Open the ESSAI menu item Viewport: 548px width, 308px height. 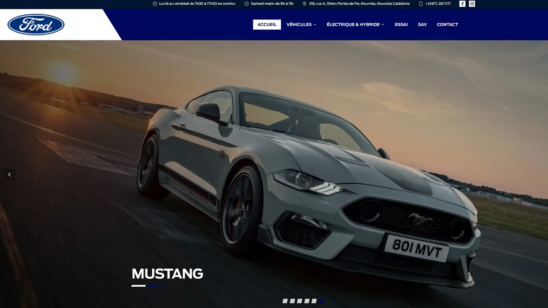click(x=401, y=25)
